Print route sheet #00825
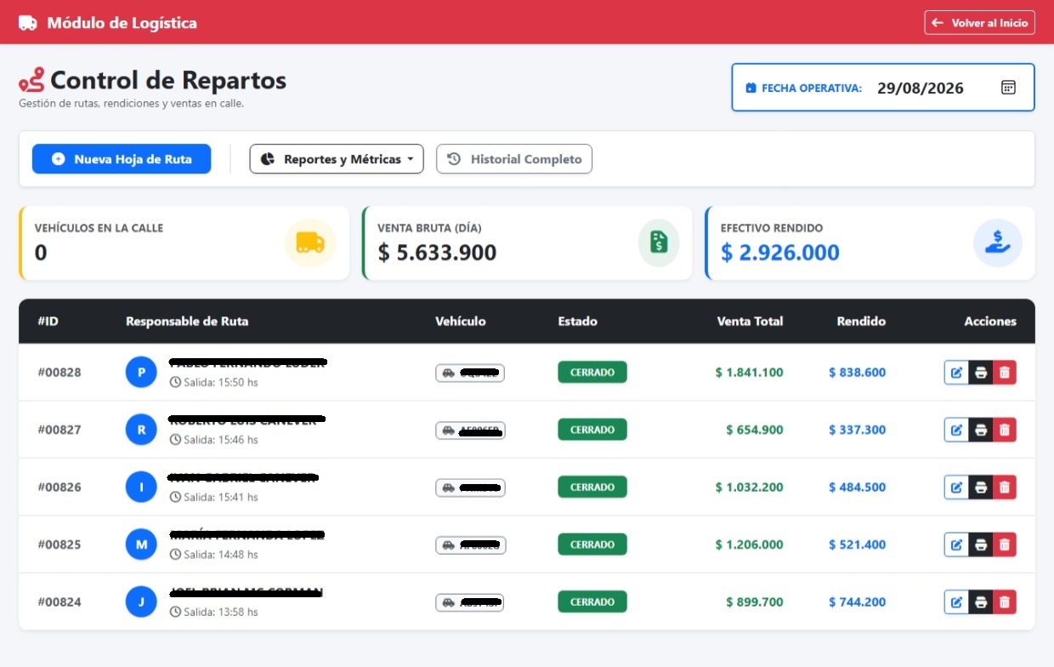 [981, 544]
